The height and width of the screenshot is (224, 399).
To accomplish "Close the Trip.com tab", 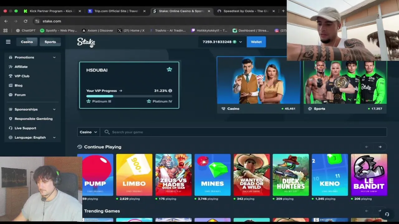I will pos(144,11).
